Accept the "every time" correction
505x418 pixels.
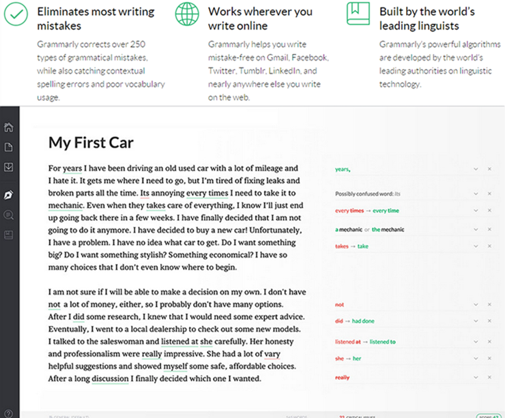pos(386,211)
